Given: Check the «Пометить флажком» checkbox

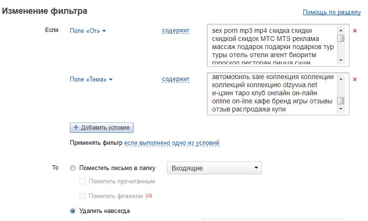Looking at the screenshot, I should pos(83,196).
